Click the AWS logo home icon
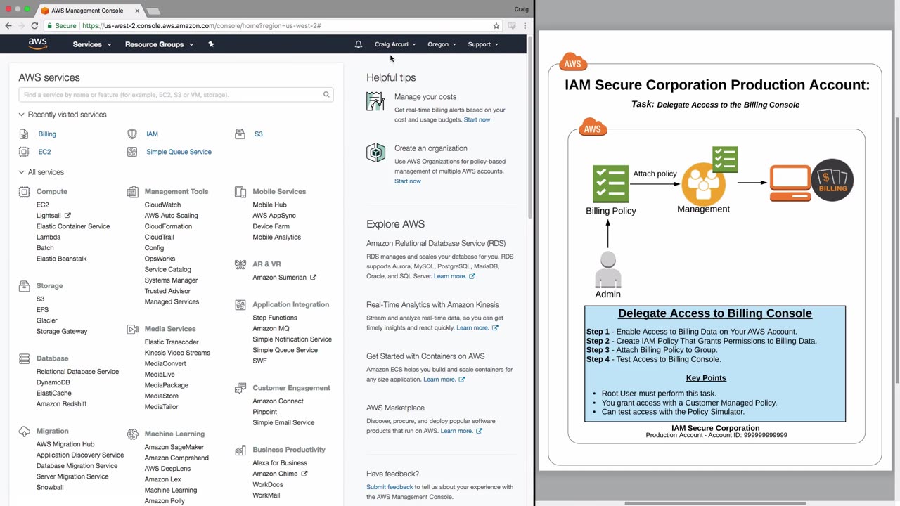The height and width of the screenshot is (506, 900). [x=38, y=44]
